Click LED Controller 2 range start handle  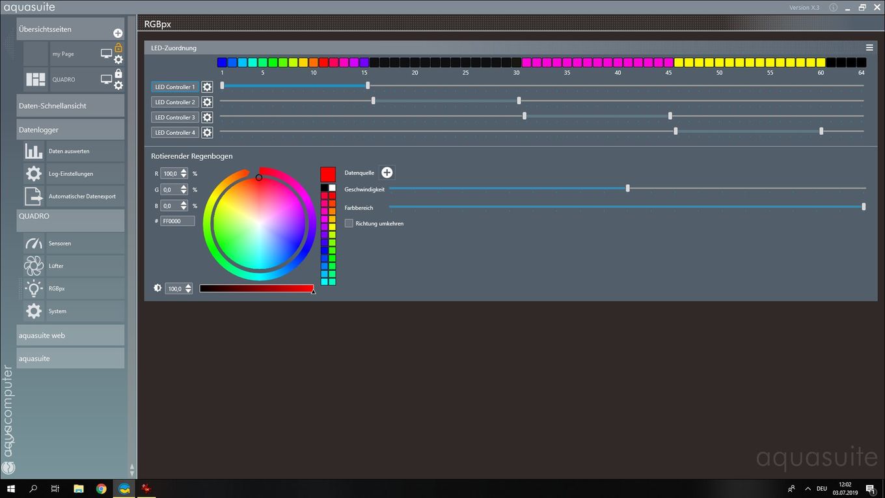[x=373, y=100]
